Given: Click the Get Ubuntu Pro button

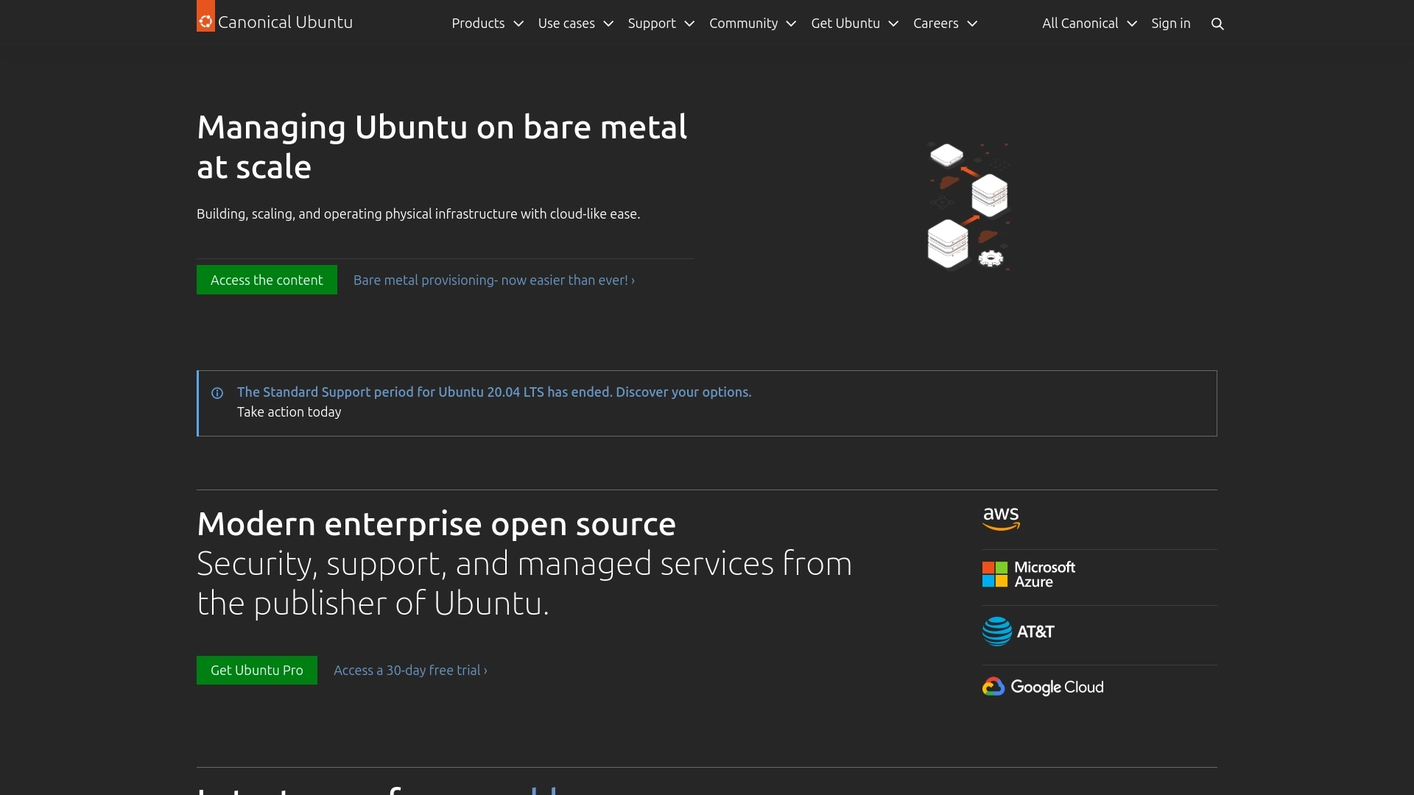Looking at the screenshot, I should point(257,670).
